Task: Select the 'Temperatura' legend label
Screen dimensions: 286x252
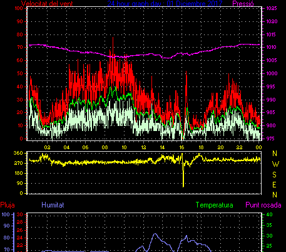Action: (x=215, y=205)
